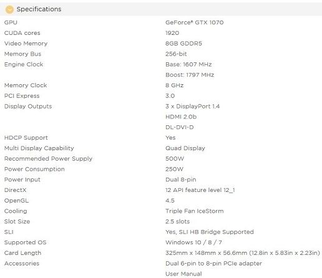
Task: Click the 8GB GDDR5 video memory value
Action: coord(183,44)
